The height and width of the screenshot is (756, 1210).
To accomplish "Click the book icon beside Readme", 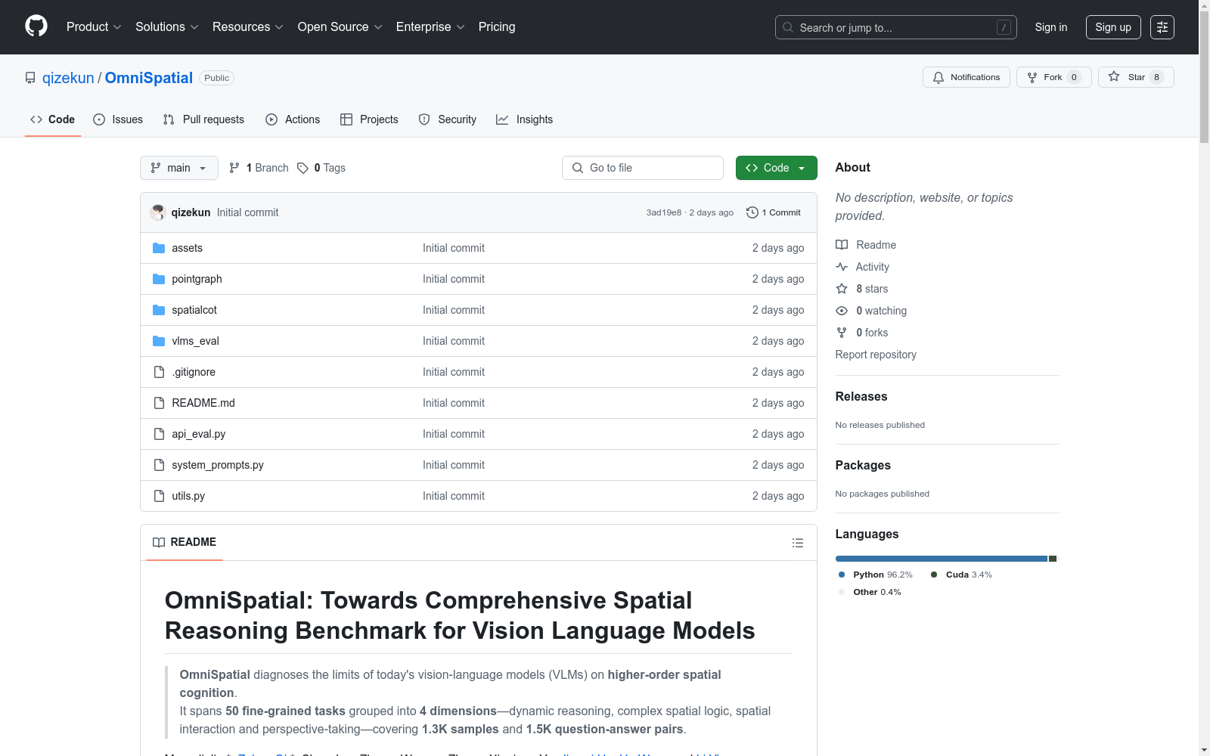I will 842,245.
